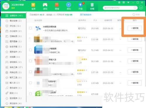Screen dimensions: 146x108
Task: Select 评分低 (11) category
Action: click(x=13, y=26)
